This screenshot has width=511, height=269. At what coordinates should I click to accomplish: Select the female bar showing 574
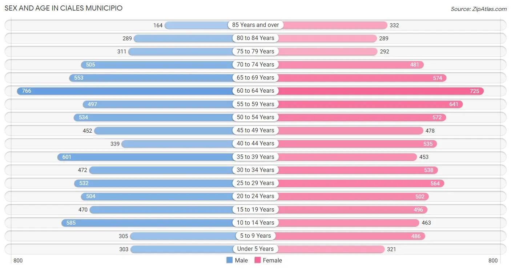pos(351,78)
